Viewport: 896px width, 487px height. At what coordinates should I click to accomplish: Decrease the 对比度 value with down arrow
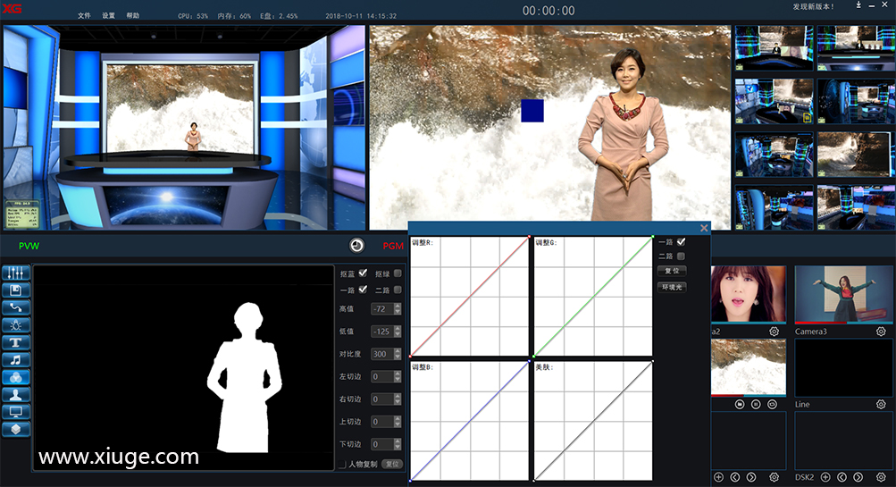398,357
